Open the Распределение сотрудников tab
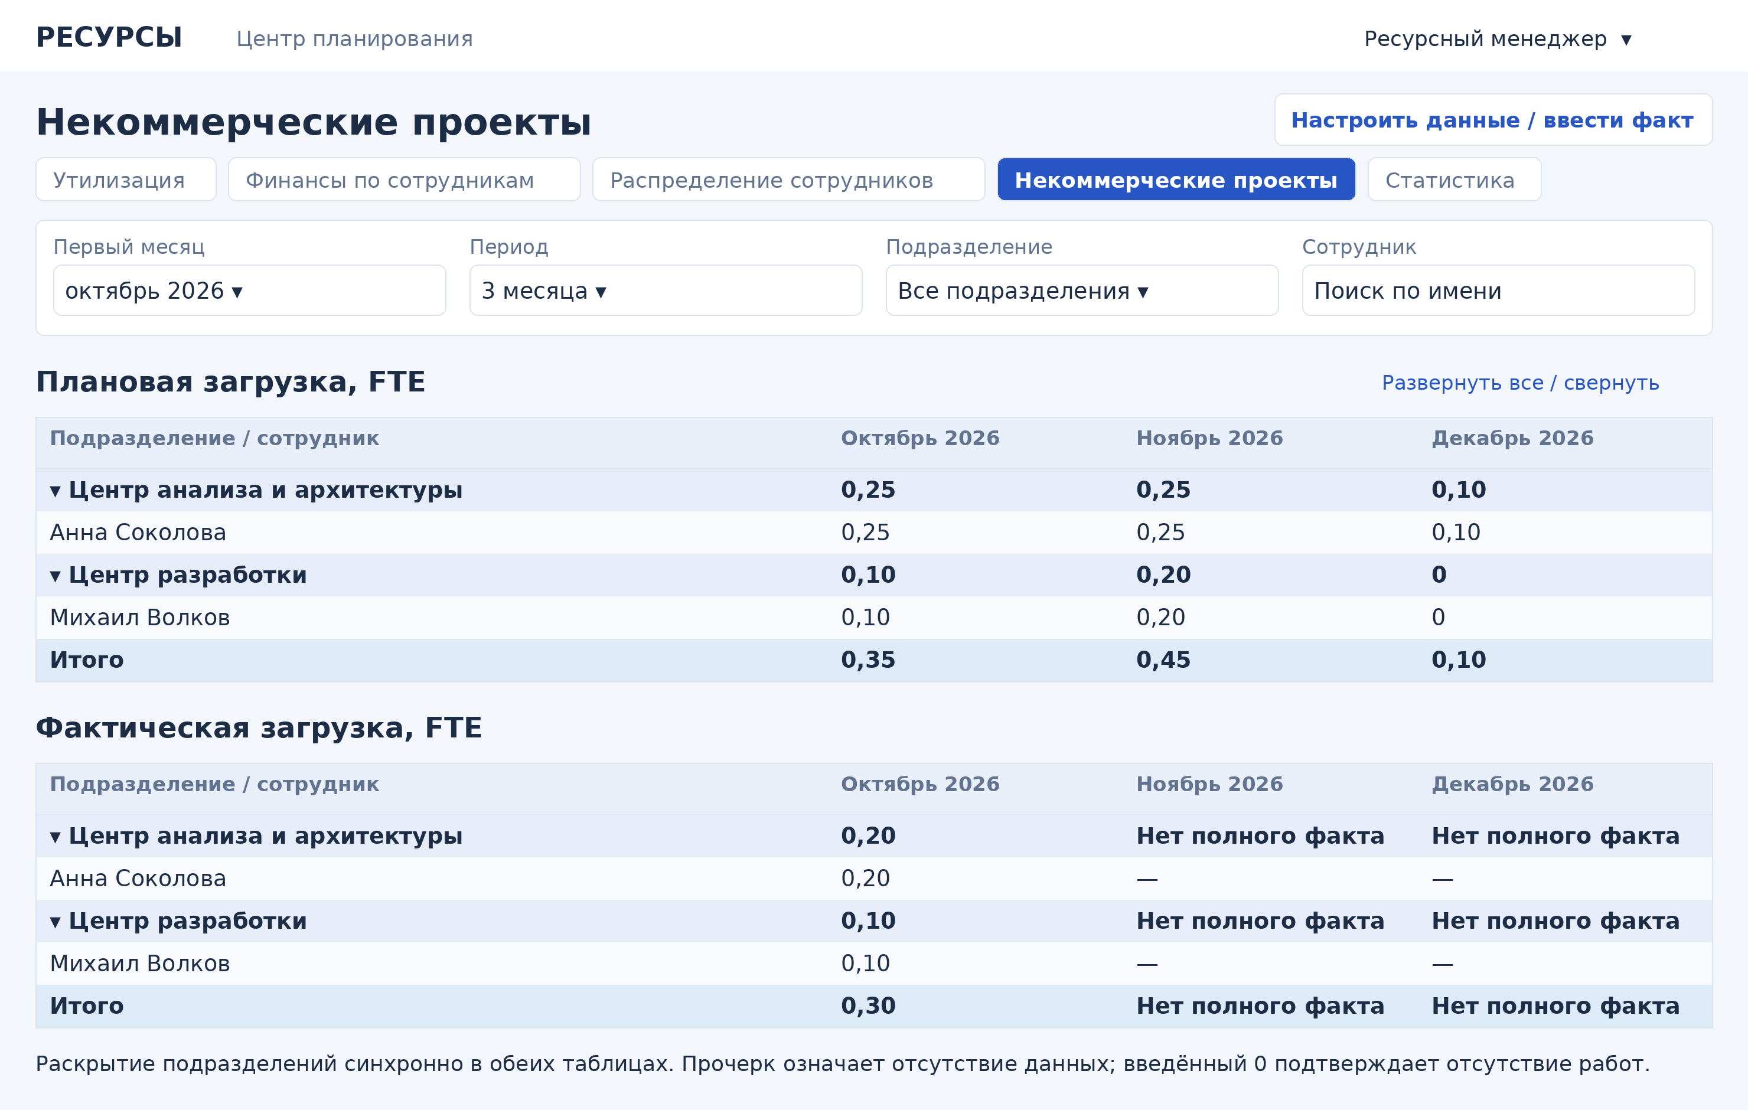The width and height of the screenshot is (1748, 1110). [788, 179]
